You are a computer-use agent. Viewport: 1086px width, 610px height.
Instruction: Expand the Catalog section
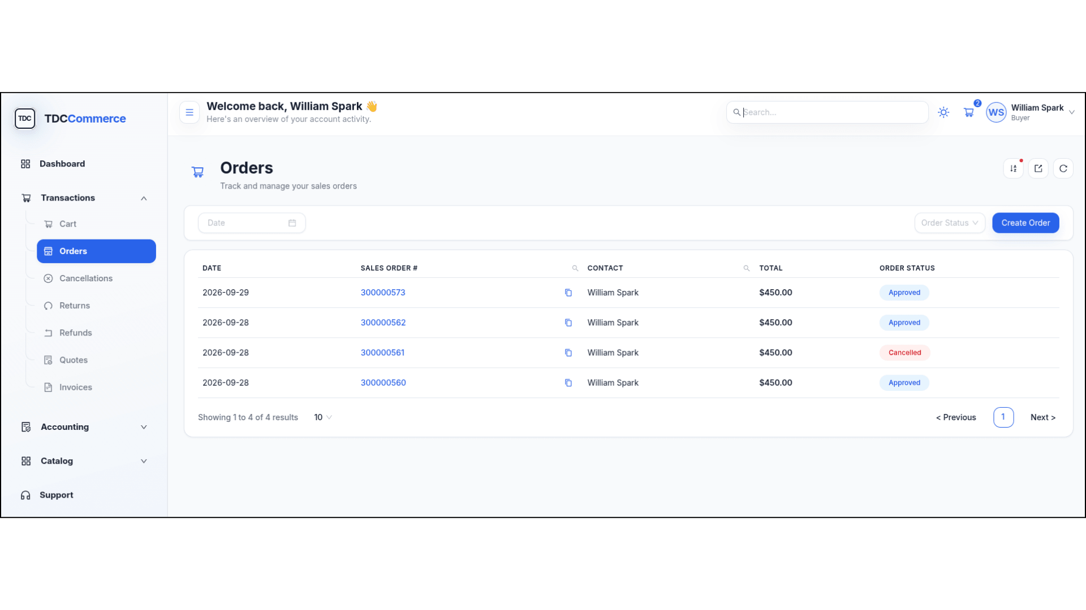pyautogui.click(x=144, y=461)
